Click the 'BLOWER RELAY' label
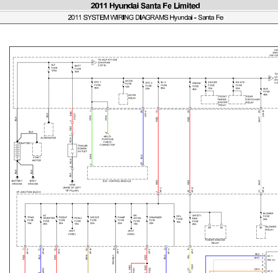278x273 pixels. click(271, 228)
